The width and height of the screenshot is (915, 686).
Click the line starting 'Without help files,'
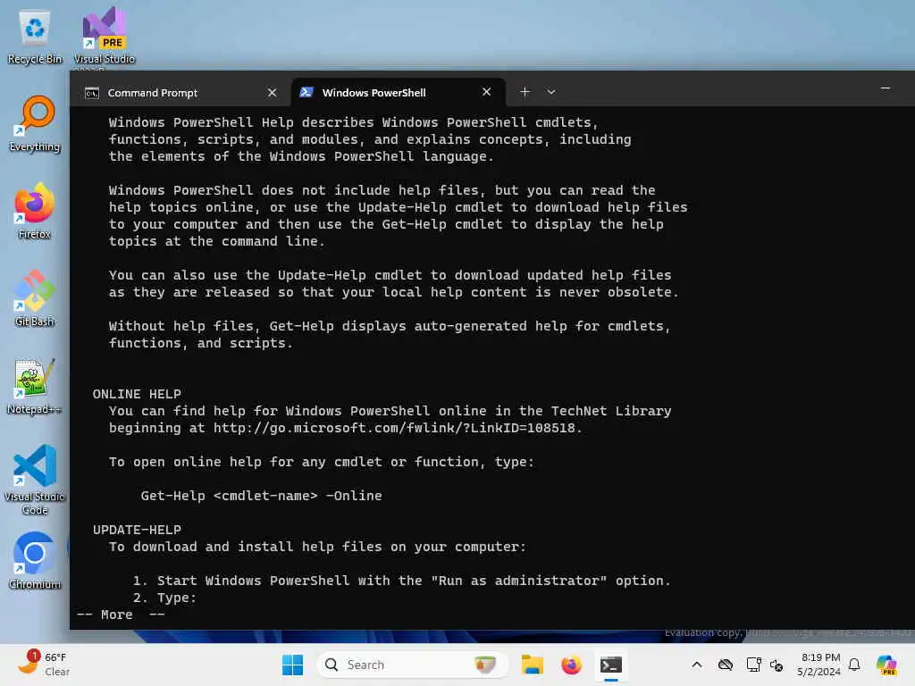[x=390, y=326]
